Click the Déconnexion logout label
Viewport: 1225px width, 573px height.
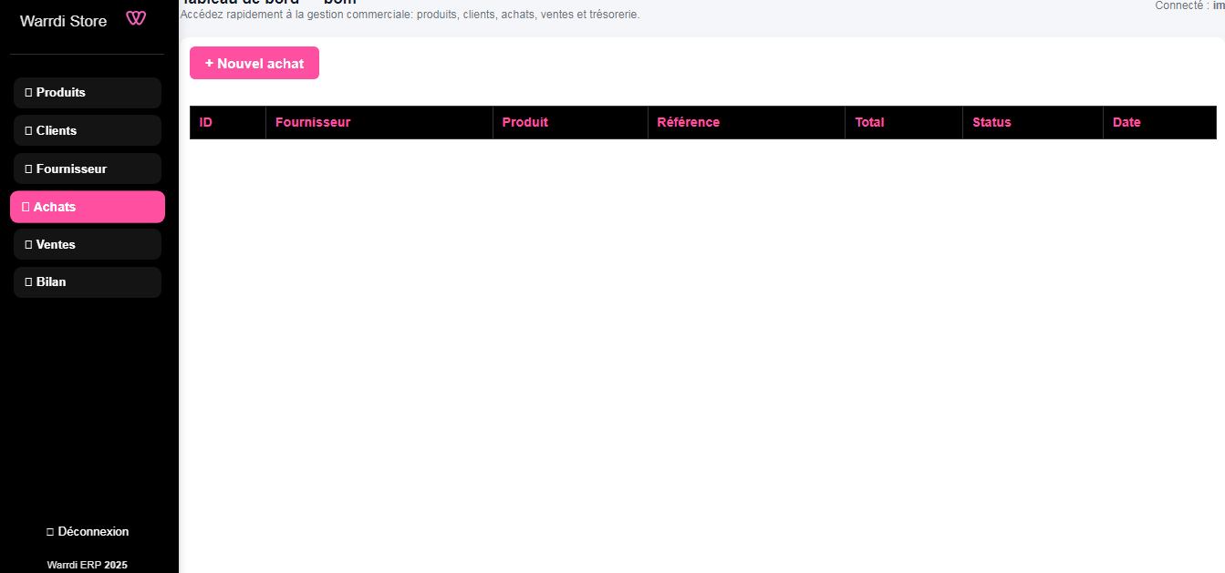pyautogui.click(x=92, y=531)
